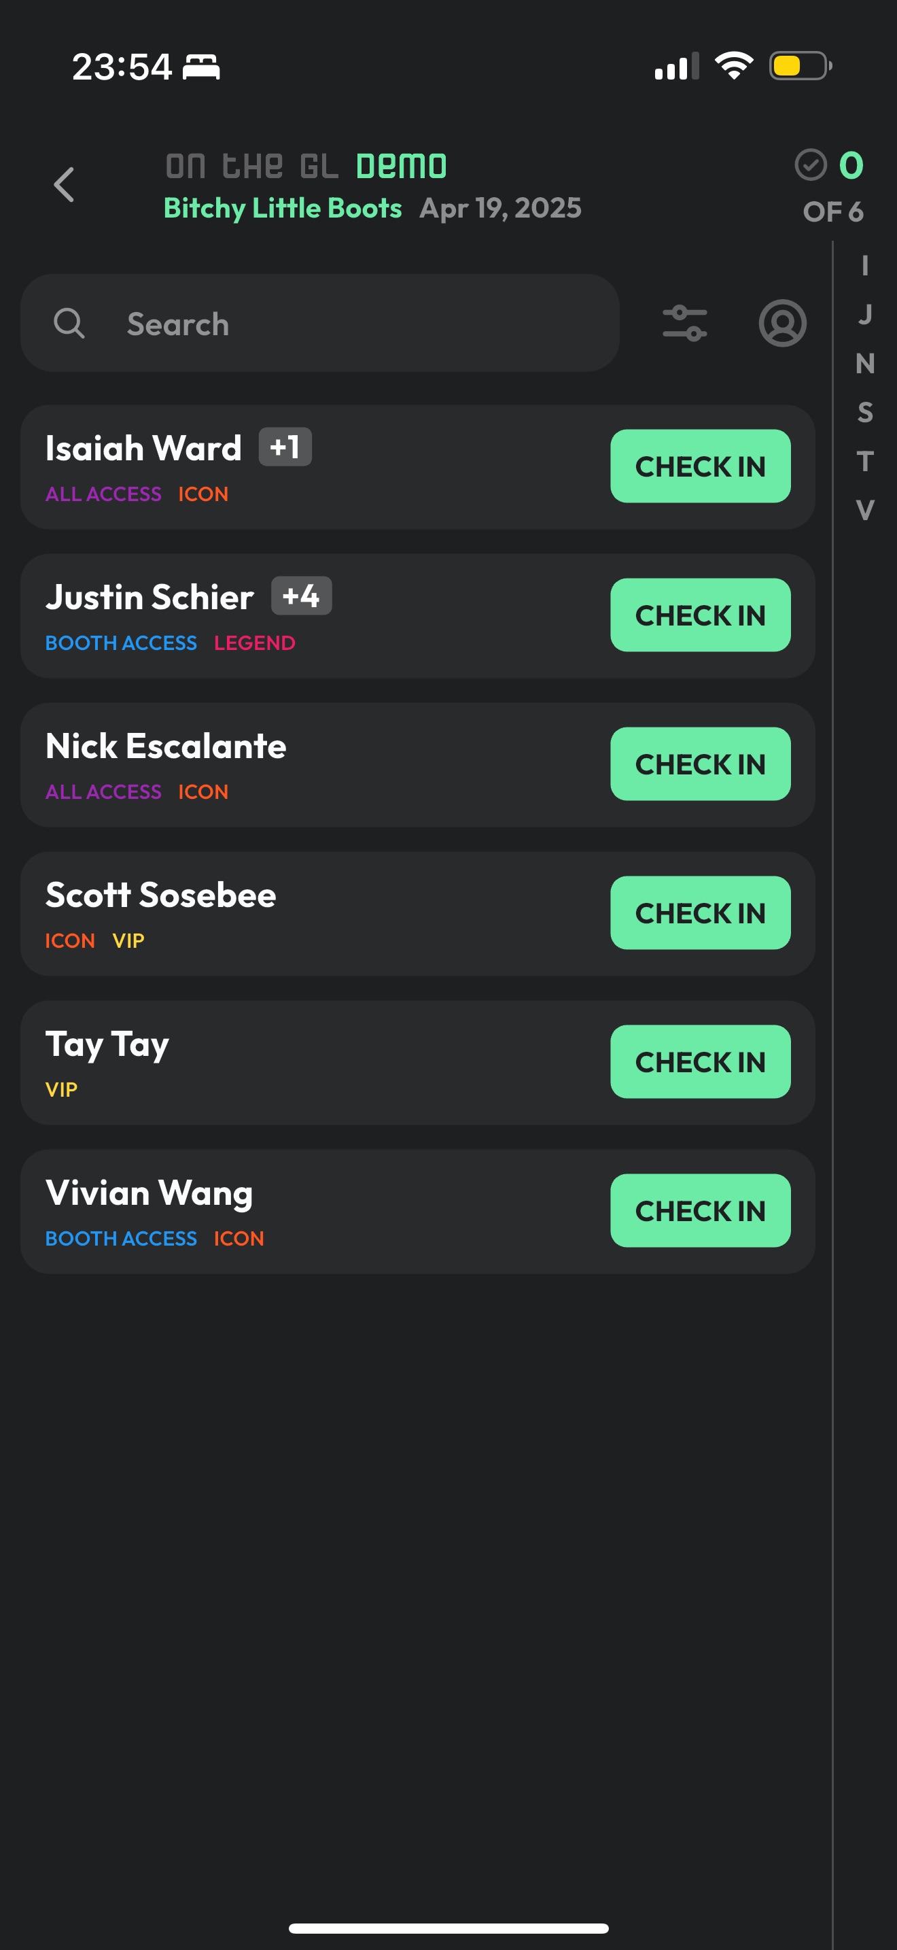Open the filter sliders icon
897x1950 pixels.
tap(684, 323)
